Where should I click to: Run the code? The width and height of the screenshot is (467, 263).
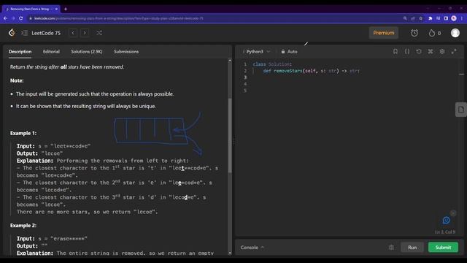pyautogui.click(x=412, y=247)
